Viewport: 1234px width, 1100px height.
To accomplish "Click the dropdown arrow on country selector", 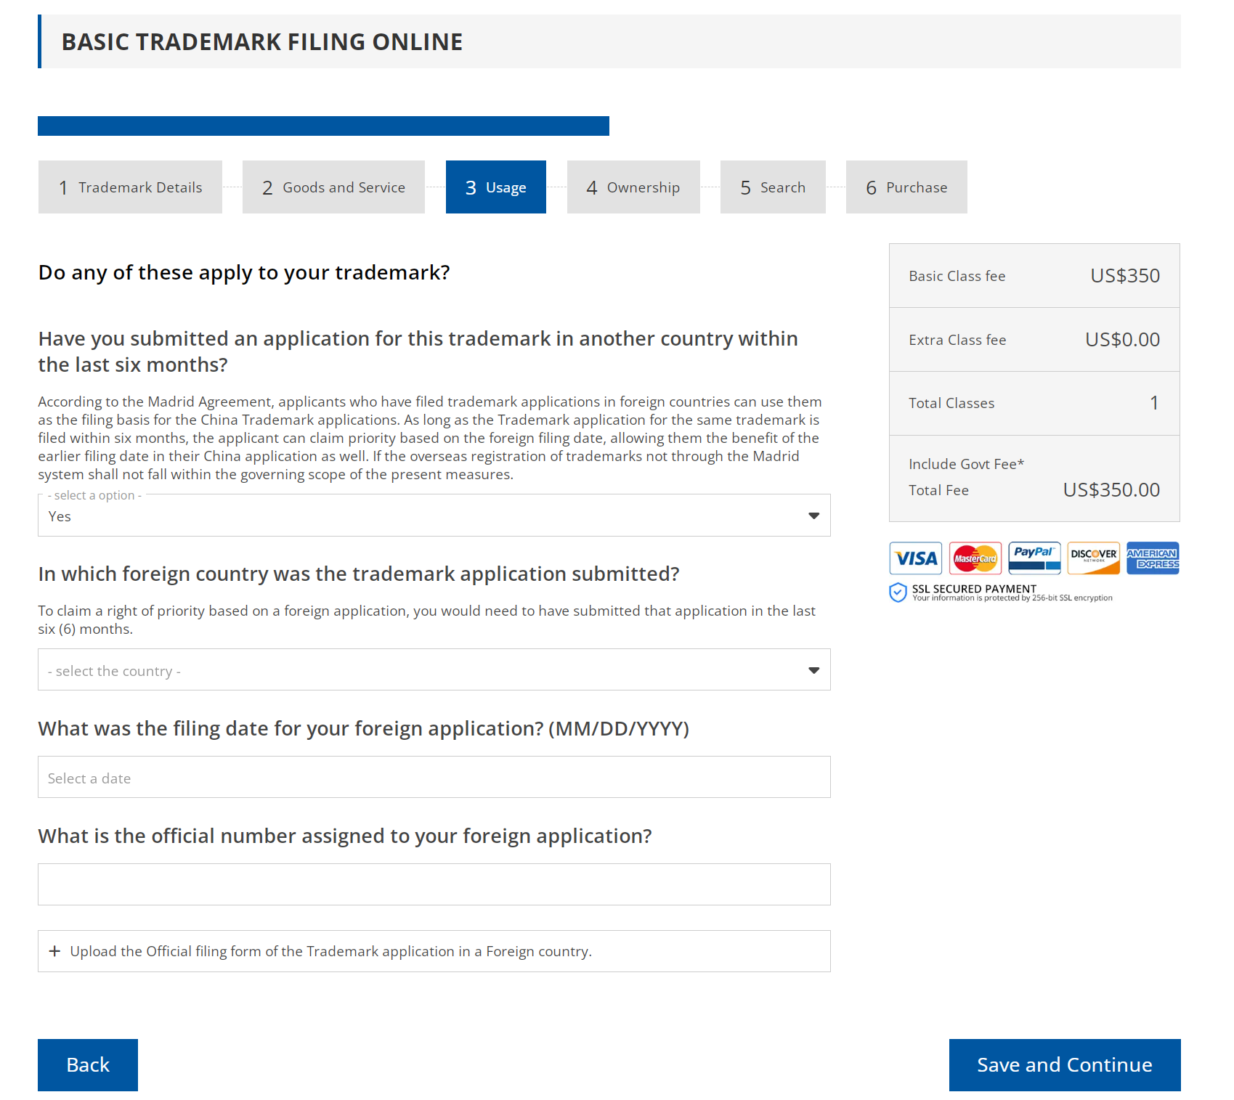I will coord(813,670).
